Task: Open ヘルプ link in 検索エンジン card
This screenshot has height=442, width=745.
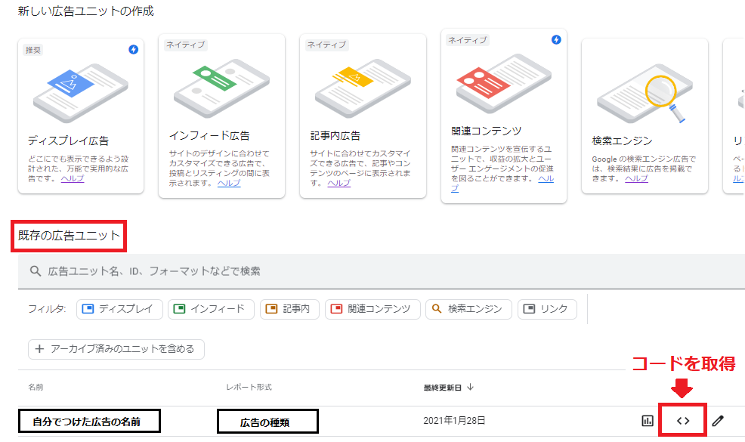Action: pyautogui.click(x=636, y=179)
